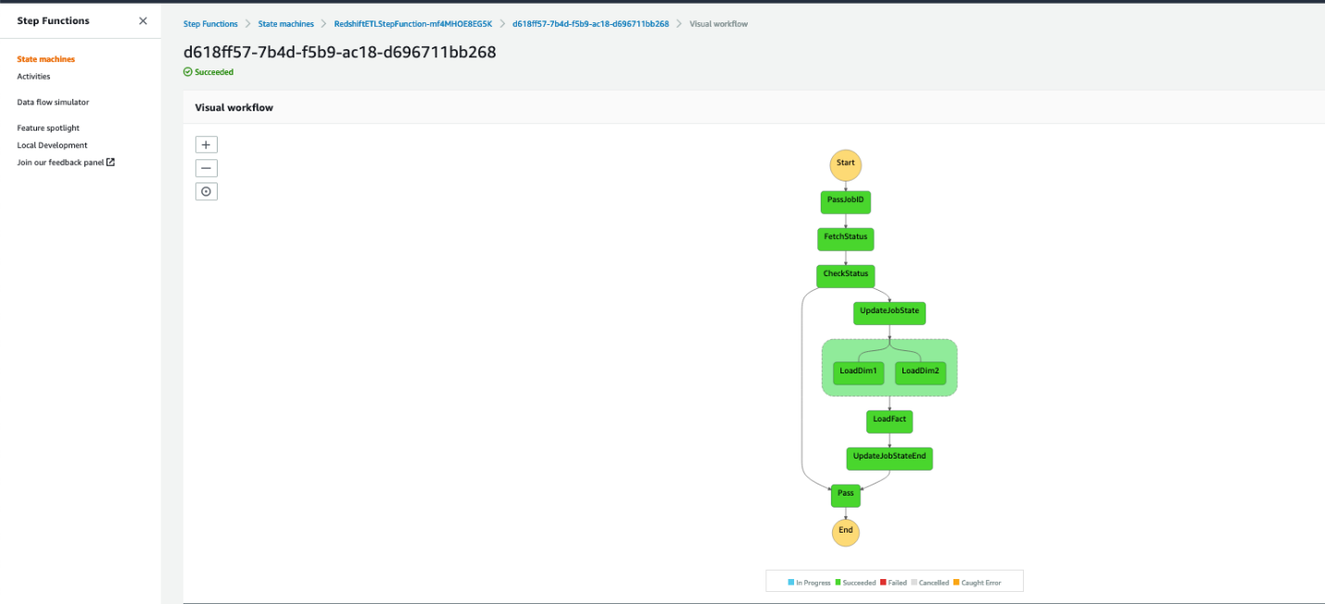
Task: Zoom out the workflow with minus button
Action: coord(207,169)
